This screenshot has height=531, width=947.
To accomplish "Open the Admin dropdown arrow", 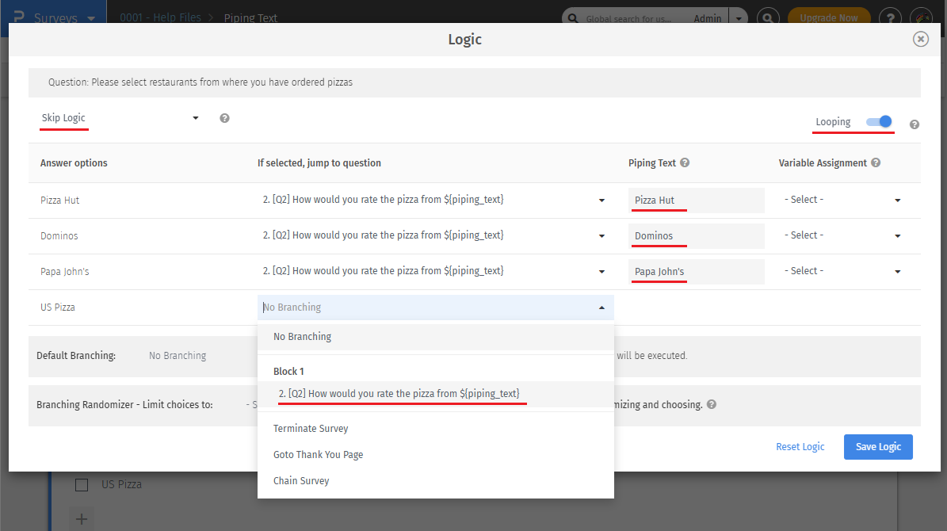I will (x=739, y=18).
